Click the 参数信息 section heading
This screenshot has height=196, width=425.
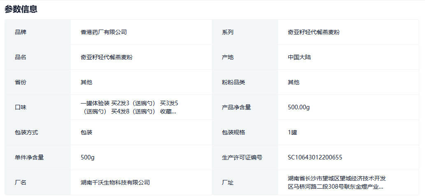point(21,9)
